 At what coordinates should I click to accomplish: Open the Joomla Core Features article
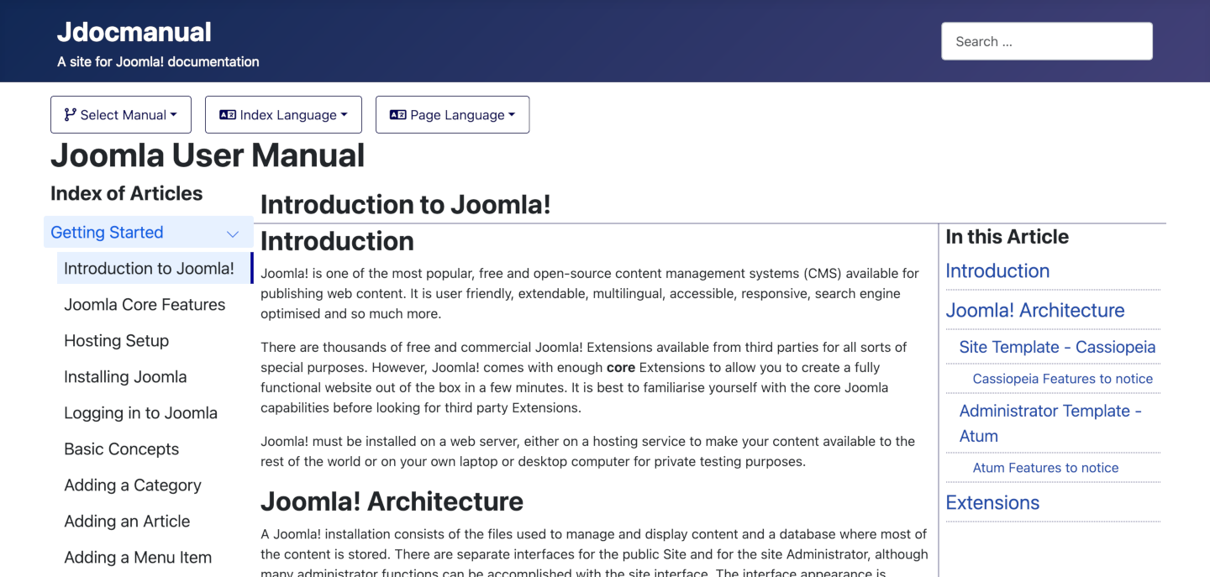[x=145, y=305]
